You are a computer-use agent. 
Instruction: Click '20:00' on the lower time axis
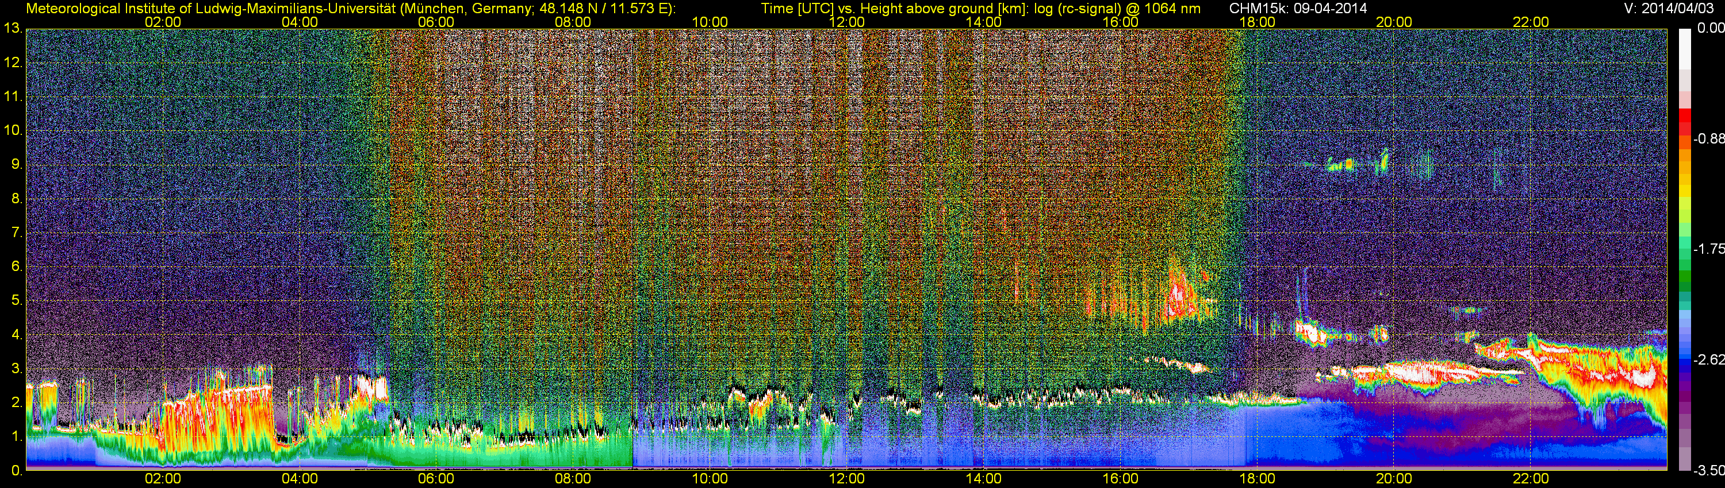pos(1394,479)
